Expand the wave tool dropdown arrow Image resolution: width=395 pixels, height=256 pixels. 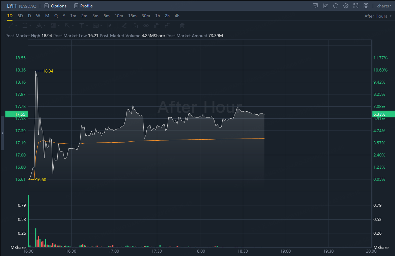pos(44,26)
